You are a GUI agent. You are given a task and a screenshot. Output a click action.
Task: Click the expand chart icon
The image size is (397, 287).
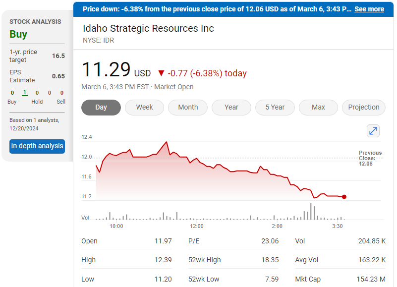(373, 131)
